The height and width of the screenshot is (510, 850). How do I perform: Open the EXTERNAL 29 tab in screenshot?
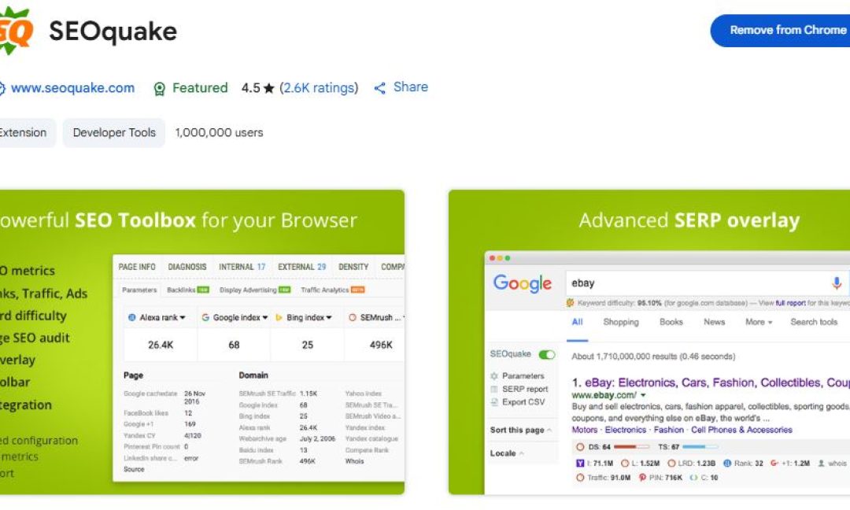[302, 267]
